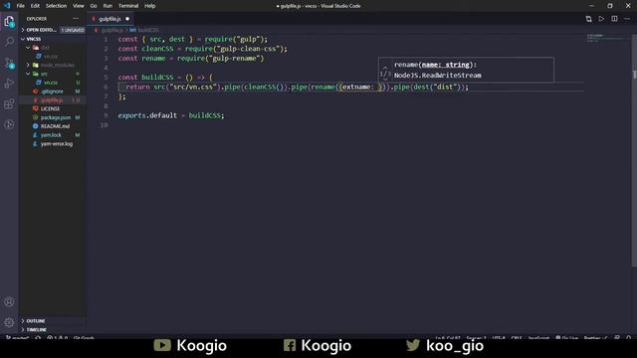
Task: Open the LICENSE file
Action: [51, 108]
